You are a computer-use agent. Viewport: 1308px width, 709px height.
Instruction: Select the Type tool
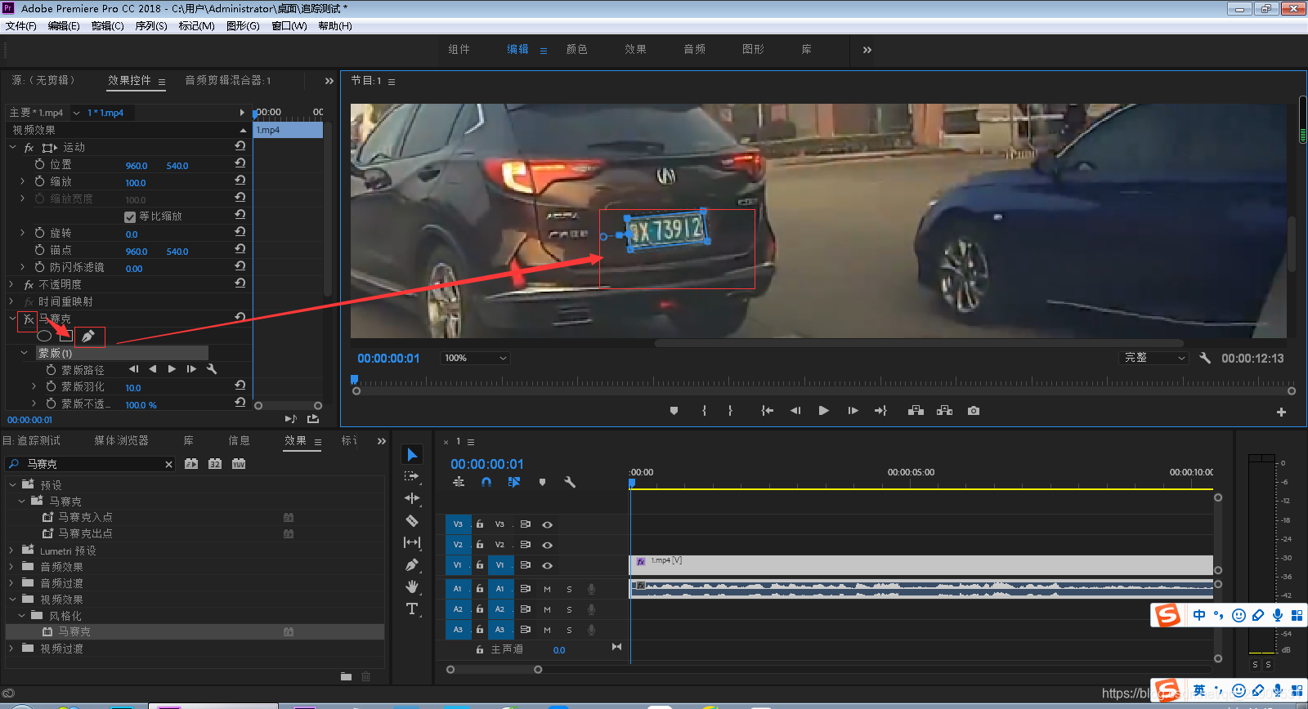click(412, 609)
